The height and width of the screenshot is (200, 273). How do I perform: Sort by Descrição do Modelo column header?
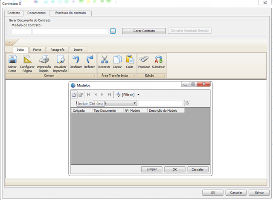(166, 110)
